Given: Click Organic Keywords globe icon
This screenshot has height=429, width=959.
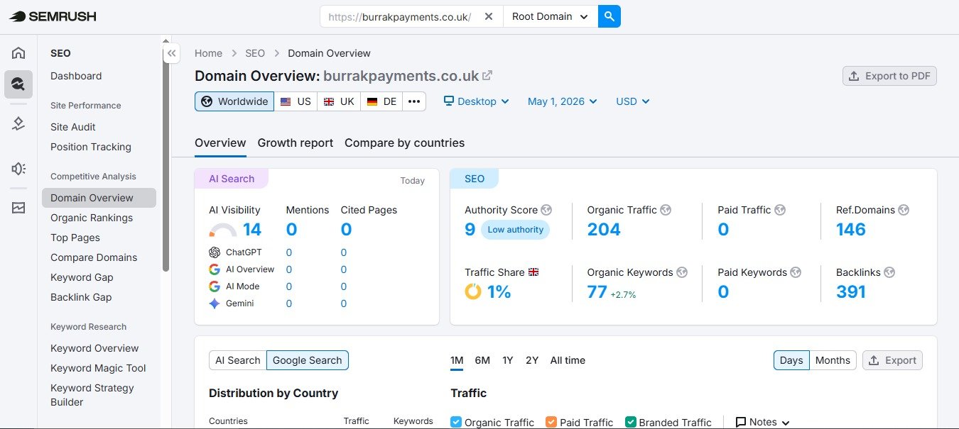Looking at the screenshot, I should pos(682,272).
